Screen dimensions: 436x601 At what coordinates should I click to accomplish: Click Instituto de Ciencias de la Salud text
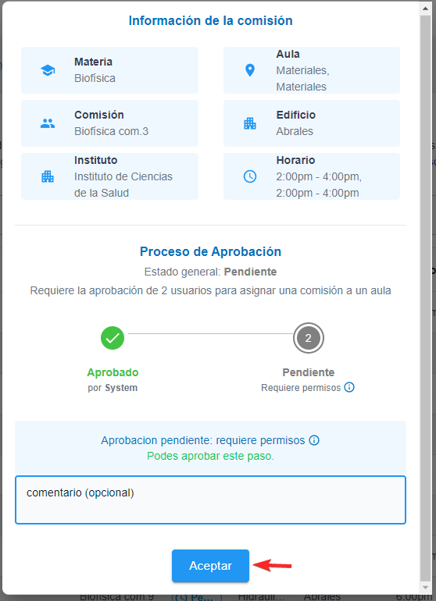tap(123, 185)
